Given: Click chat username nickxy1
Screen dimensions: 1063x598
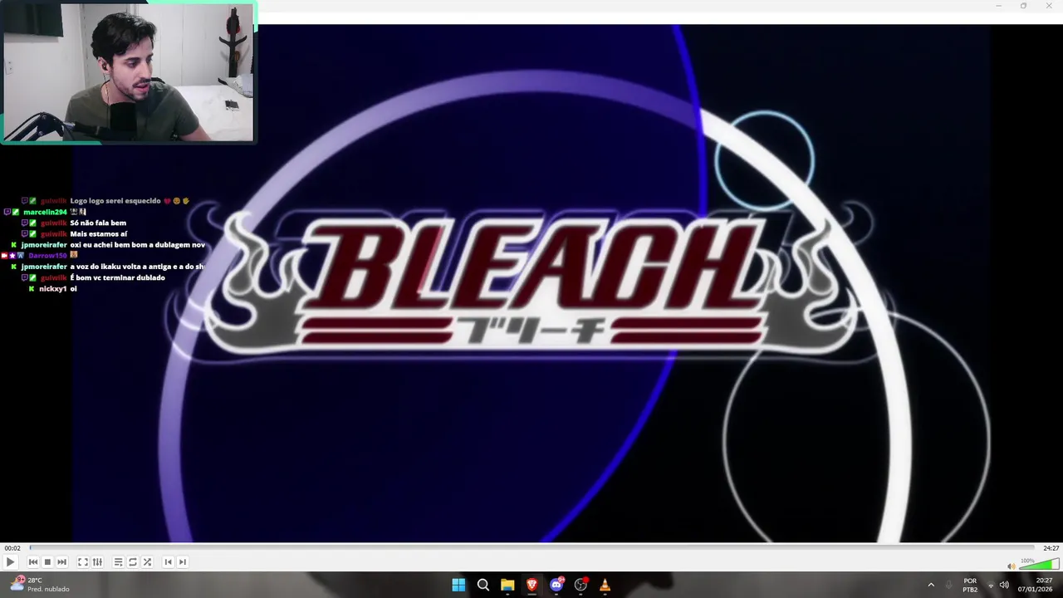Looking at the screenshot, I should tap(52, 289).
